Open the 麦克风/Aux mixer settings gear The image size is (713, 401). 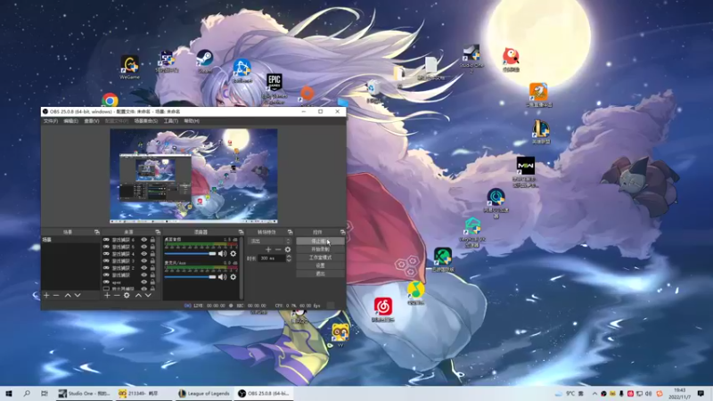pyautogui.click(x=234, y=277)
